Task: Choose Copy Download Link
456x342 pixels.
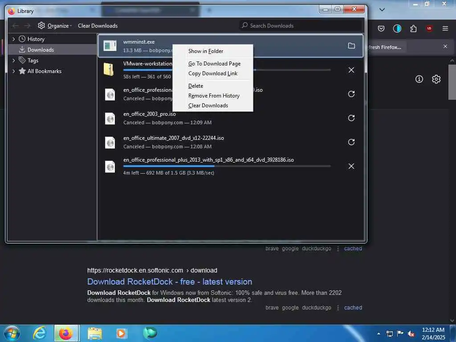Action: (x=213, y=73)
